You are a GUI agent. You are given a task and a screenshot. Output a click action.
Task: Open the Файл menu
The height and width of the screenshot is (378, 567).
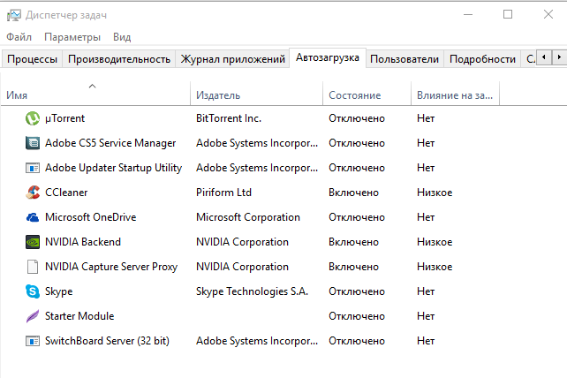19,37
